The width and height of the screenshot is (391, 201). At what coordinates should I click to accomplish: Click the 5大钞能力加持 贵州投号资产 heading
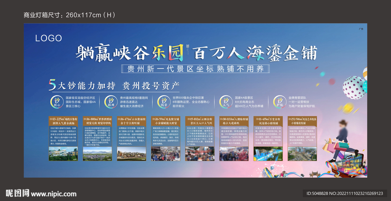point(114,86)
